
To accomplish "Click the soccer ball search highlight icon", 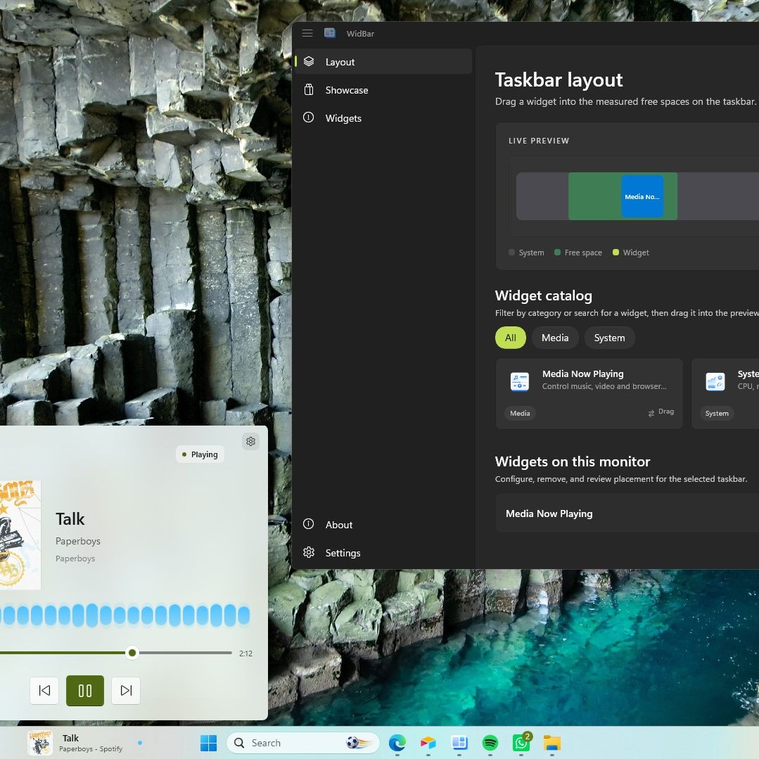I will [x=358, y=743].
